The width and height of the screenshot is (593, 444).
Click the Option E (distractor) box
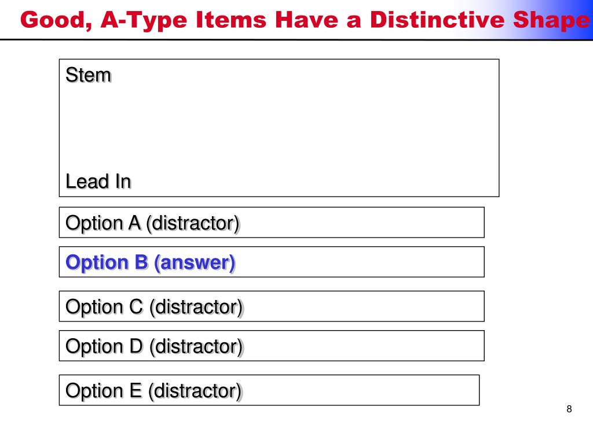click(x=269, y=390)
